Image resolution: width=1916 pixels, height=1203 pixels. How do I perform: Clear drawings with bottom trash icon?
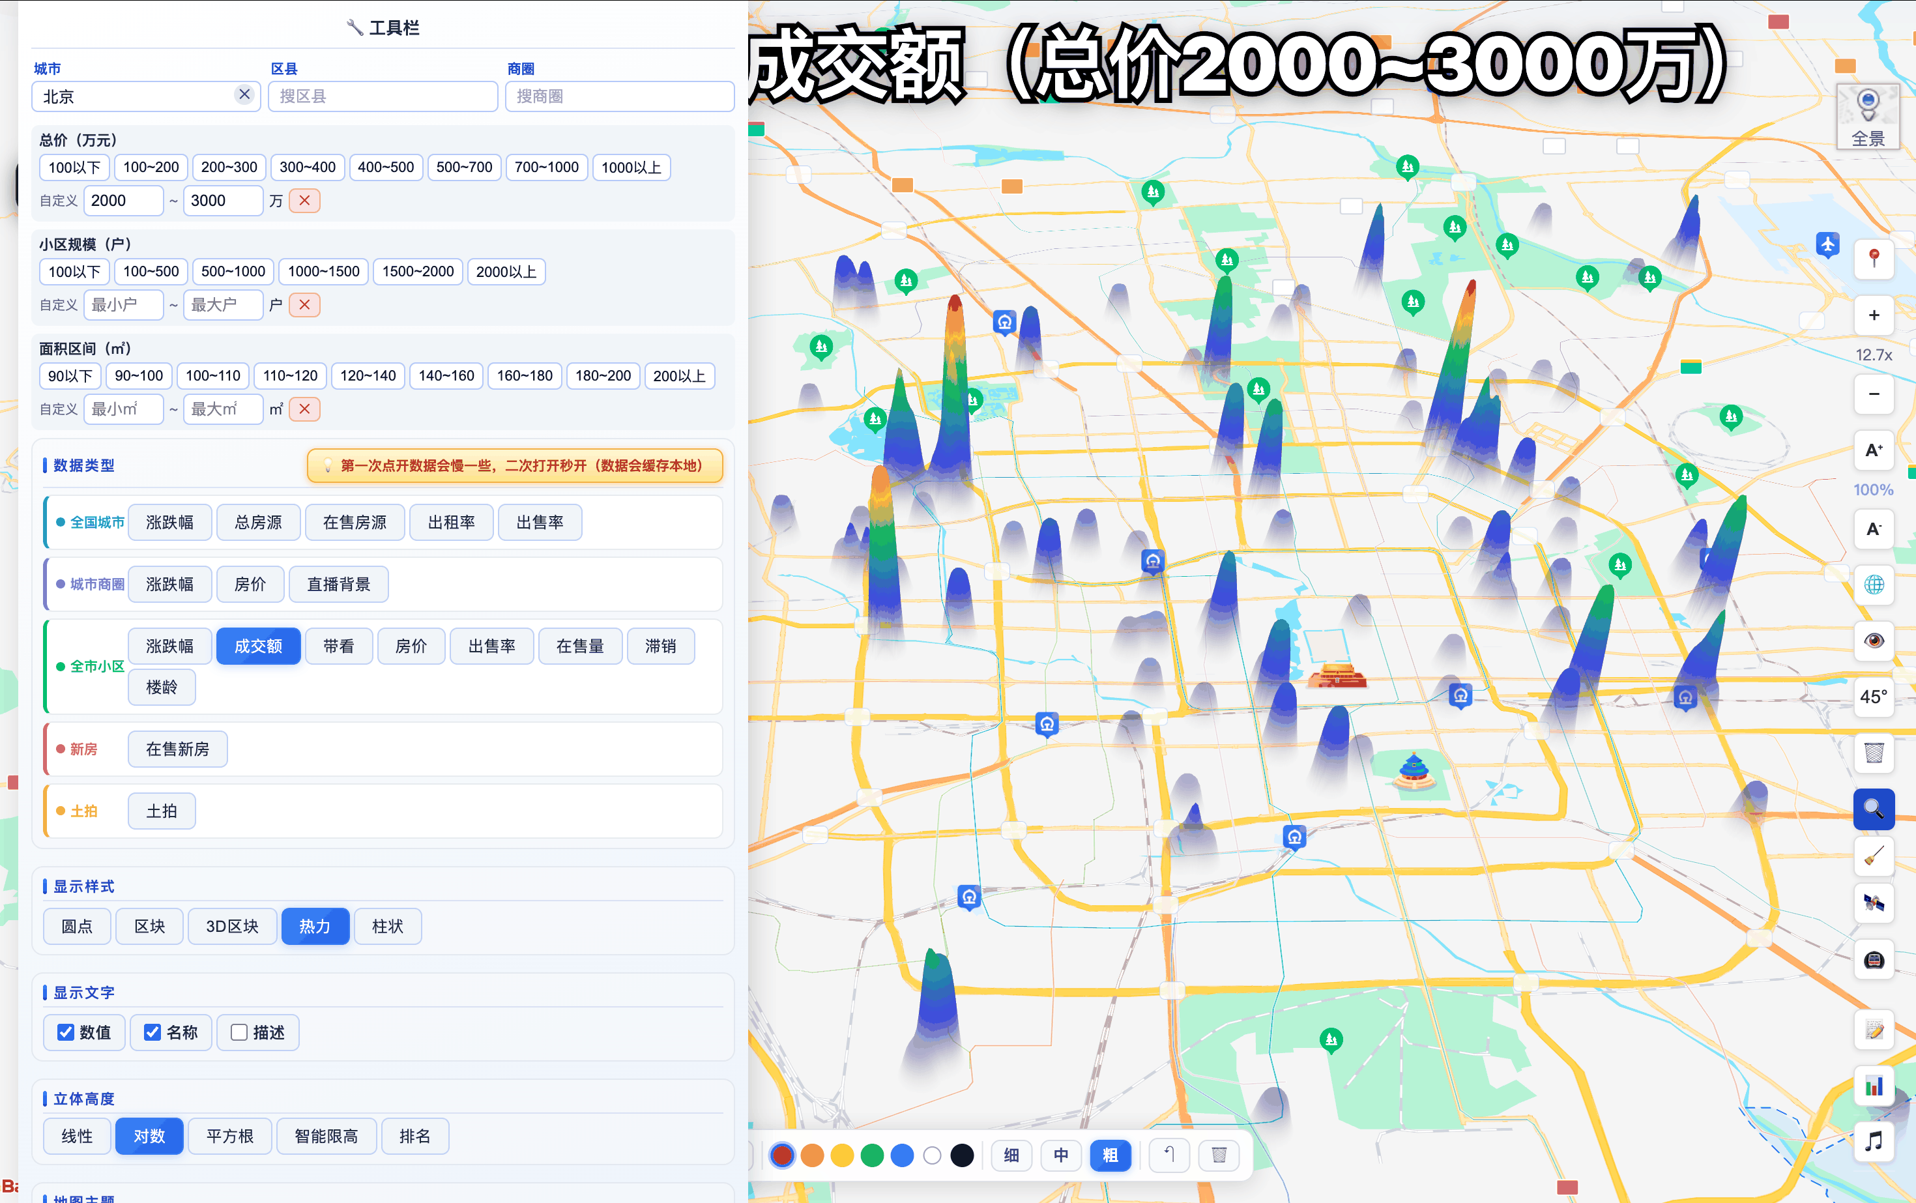(1219, 1155)
